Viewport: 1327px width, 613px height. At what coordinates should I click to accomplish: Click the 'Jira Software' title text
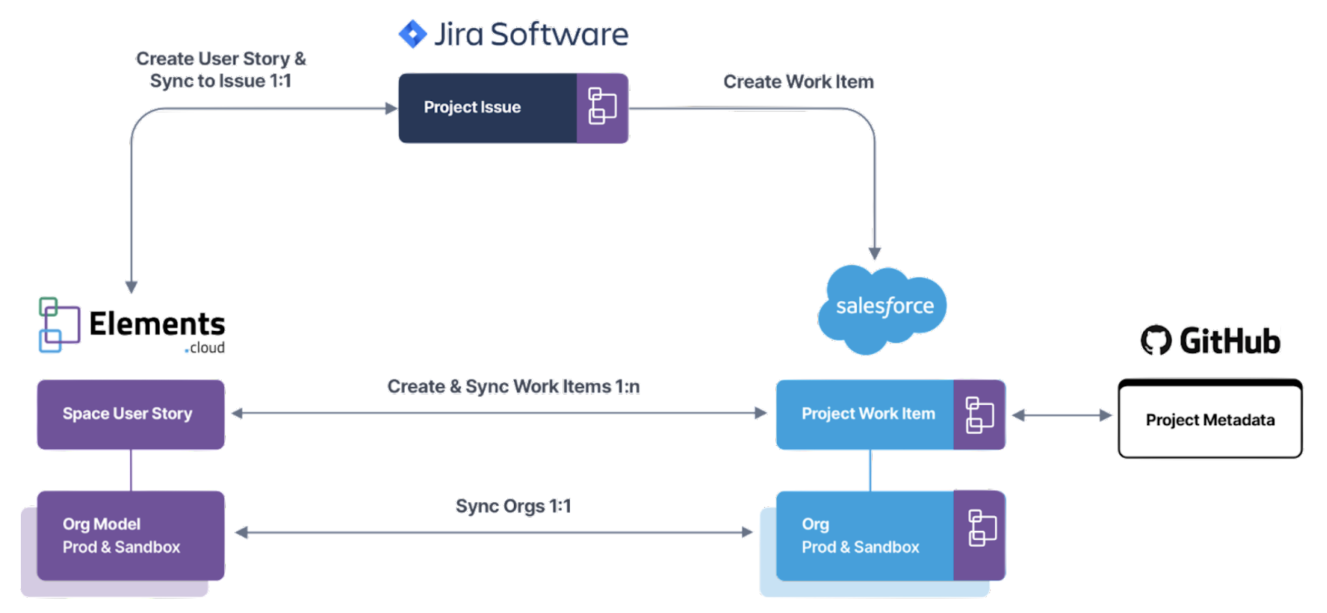coord(531,35)
